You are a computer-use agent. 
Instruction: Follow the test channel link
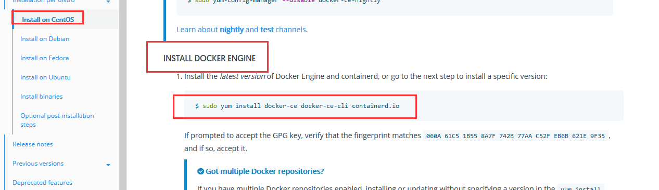click(267, 30)
